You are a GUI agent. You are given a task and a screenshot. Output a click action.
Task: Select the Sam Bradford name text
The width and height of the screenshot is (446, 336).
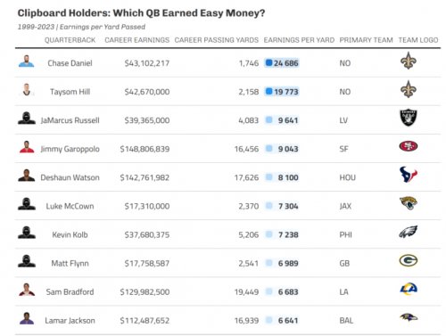point(70,291)
